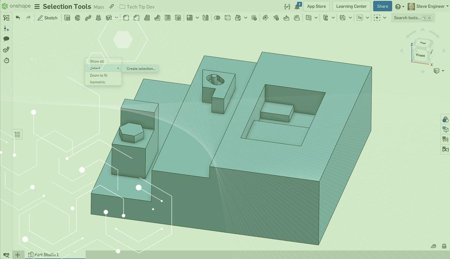Viewport: 450px width, 259px height.
Task: Toggle the comments panel in left sidebar
Action: click(x=6, y=39)
